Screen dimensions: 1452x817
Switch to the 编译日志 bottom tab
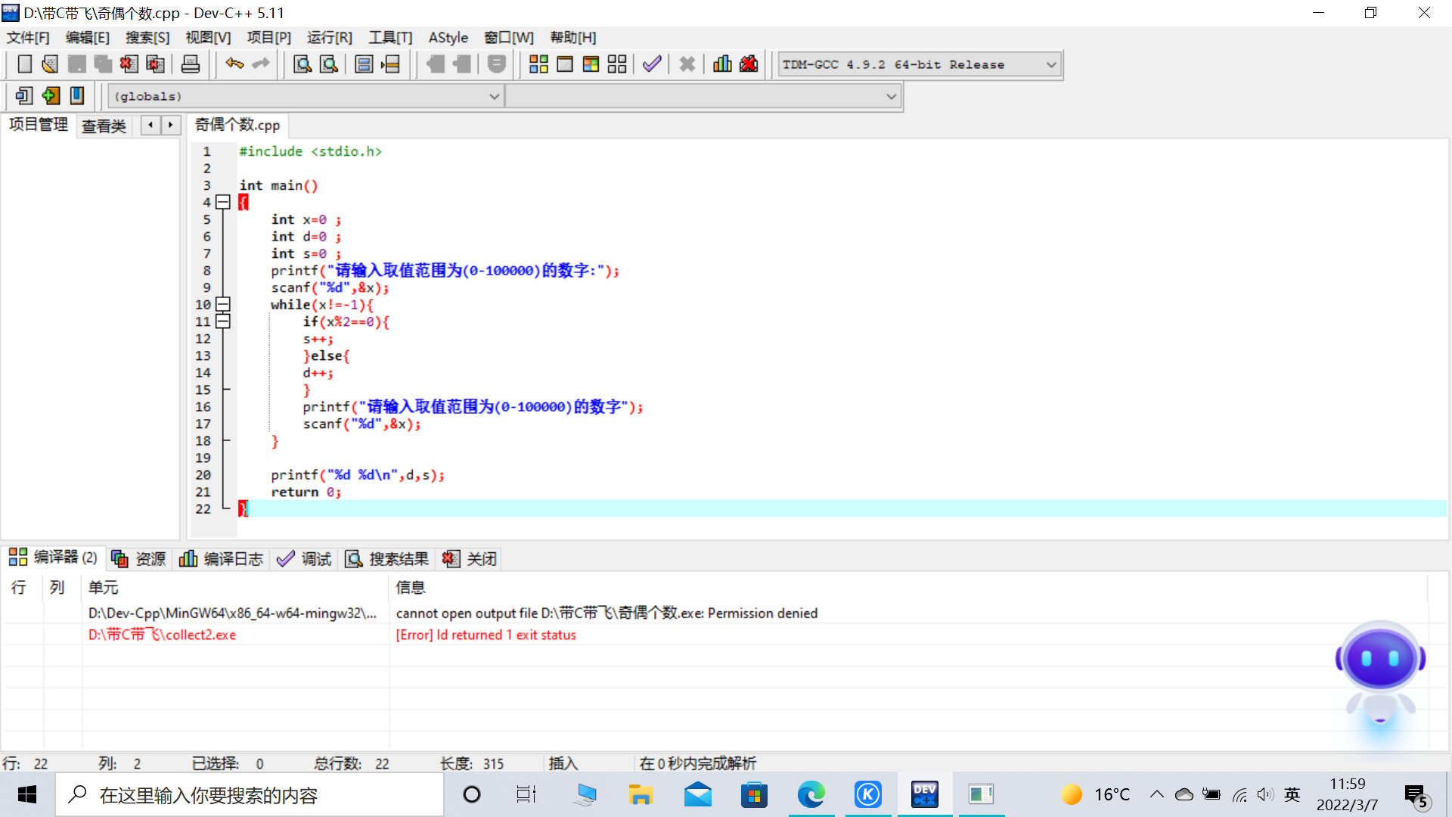coord(221,558)
